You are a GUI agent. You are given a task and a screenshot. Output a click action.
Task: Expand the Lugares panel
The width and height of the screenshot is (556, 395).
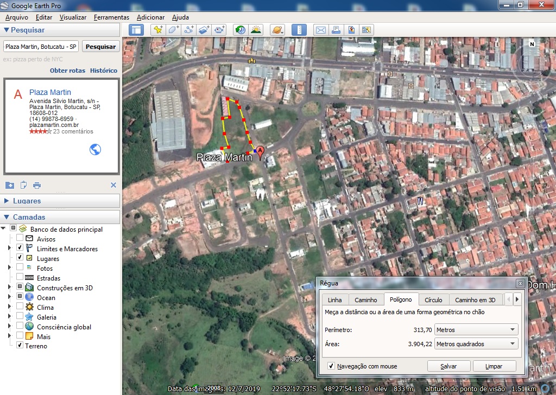7,201
